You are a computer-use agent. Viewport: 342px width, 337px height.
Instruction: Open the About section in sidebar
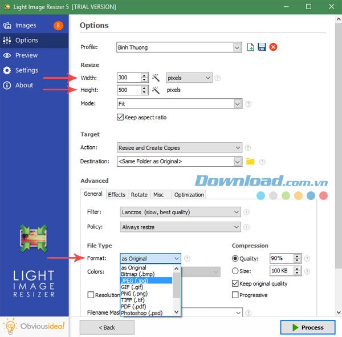click(x=34, y=85)
